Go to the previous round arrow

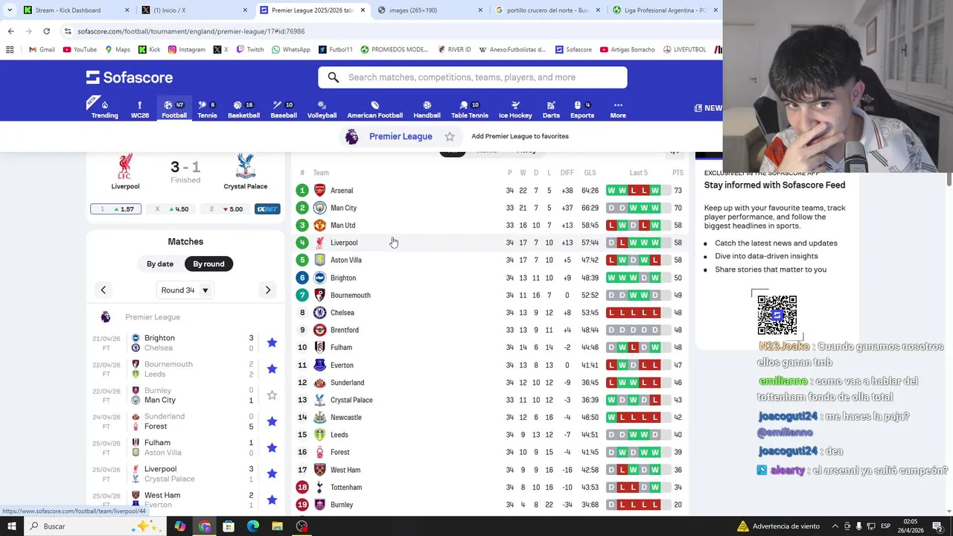[103, 290]
